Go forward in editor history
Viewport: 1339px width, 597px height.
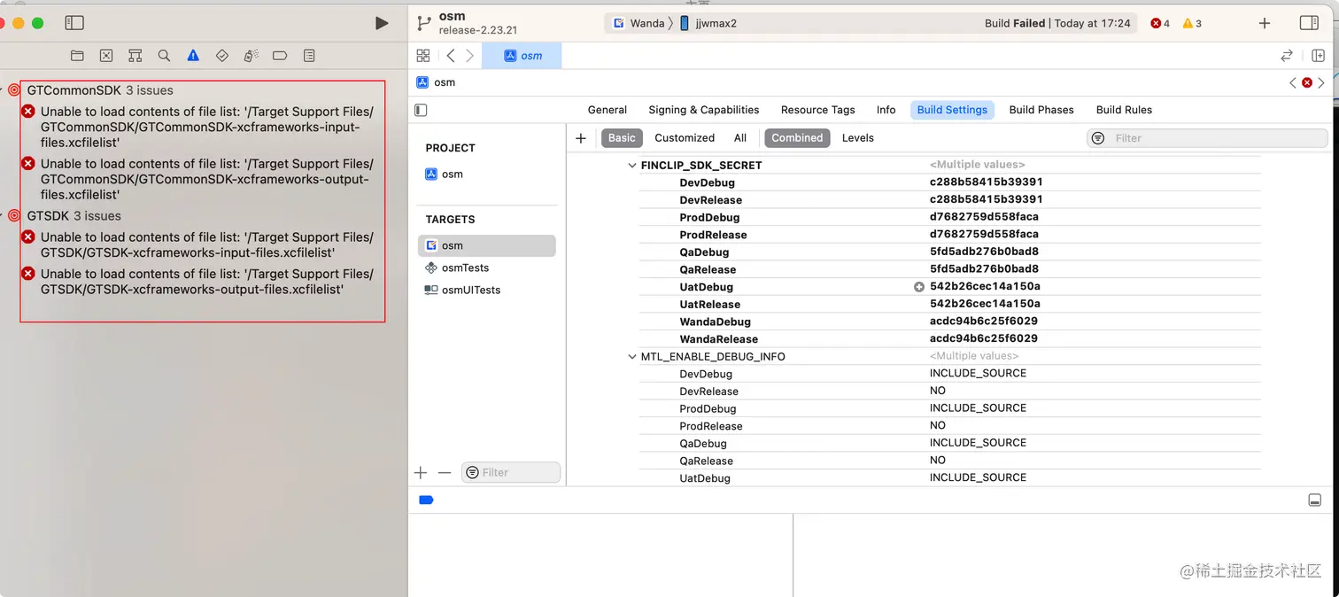click(469, 56)
